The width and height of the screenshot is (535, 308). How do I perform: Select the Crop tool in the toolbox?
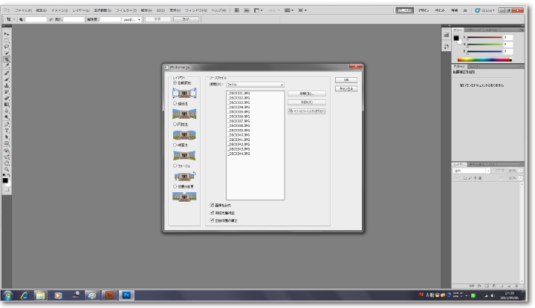click(7, 60)
